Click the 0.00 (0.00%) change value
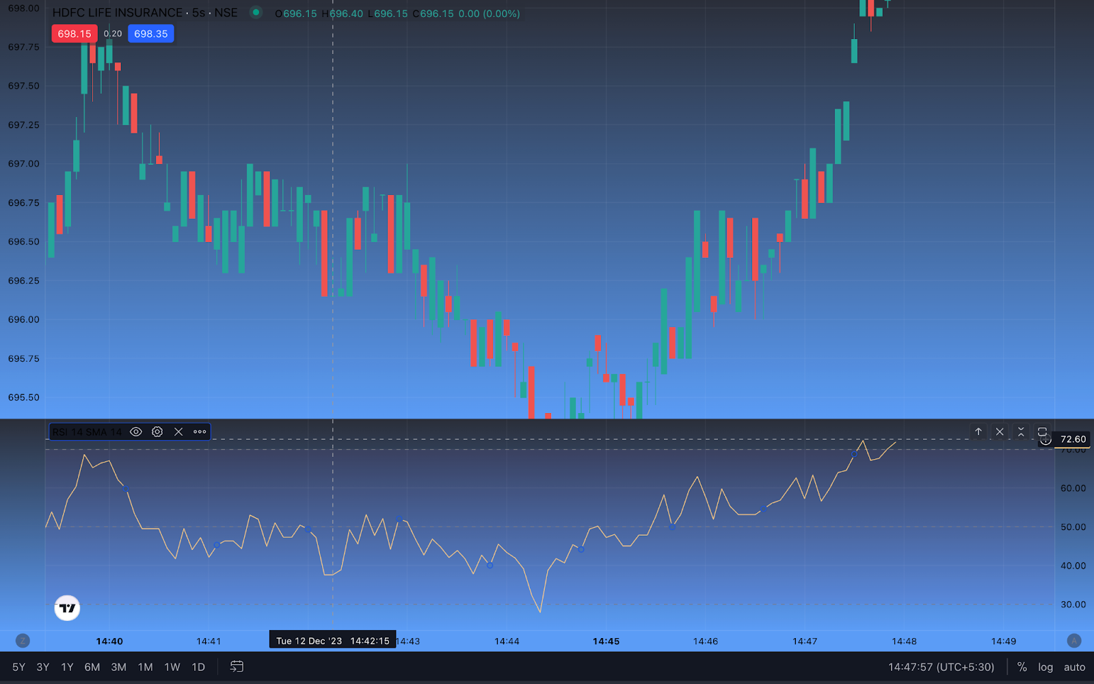This screenshot has height=684, width=1094. point(489,14)
